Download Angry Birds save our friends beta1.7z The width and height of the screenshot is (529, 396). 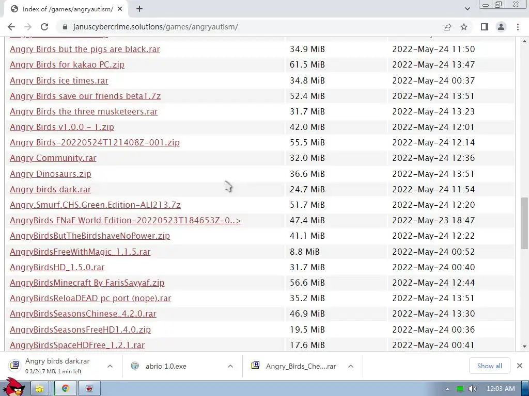[x=85, y=96]
